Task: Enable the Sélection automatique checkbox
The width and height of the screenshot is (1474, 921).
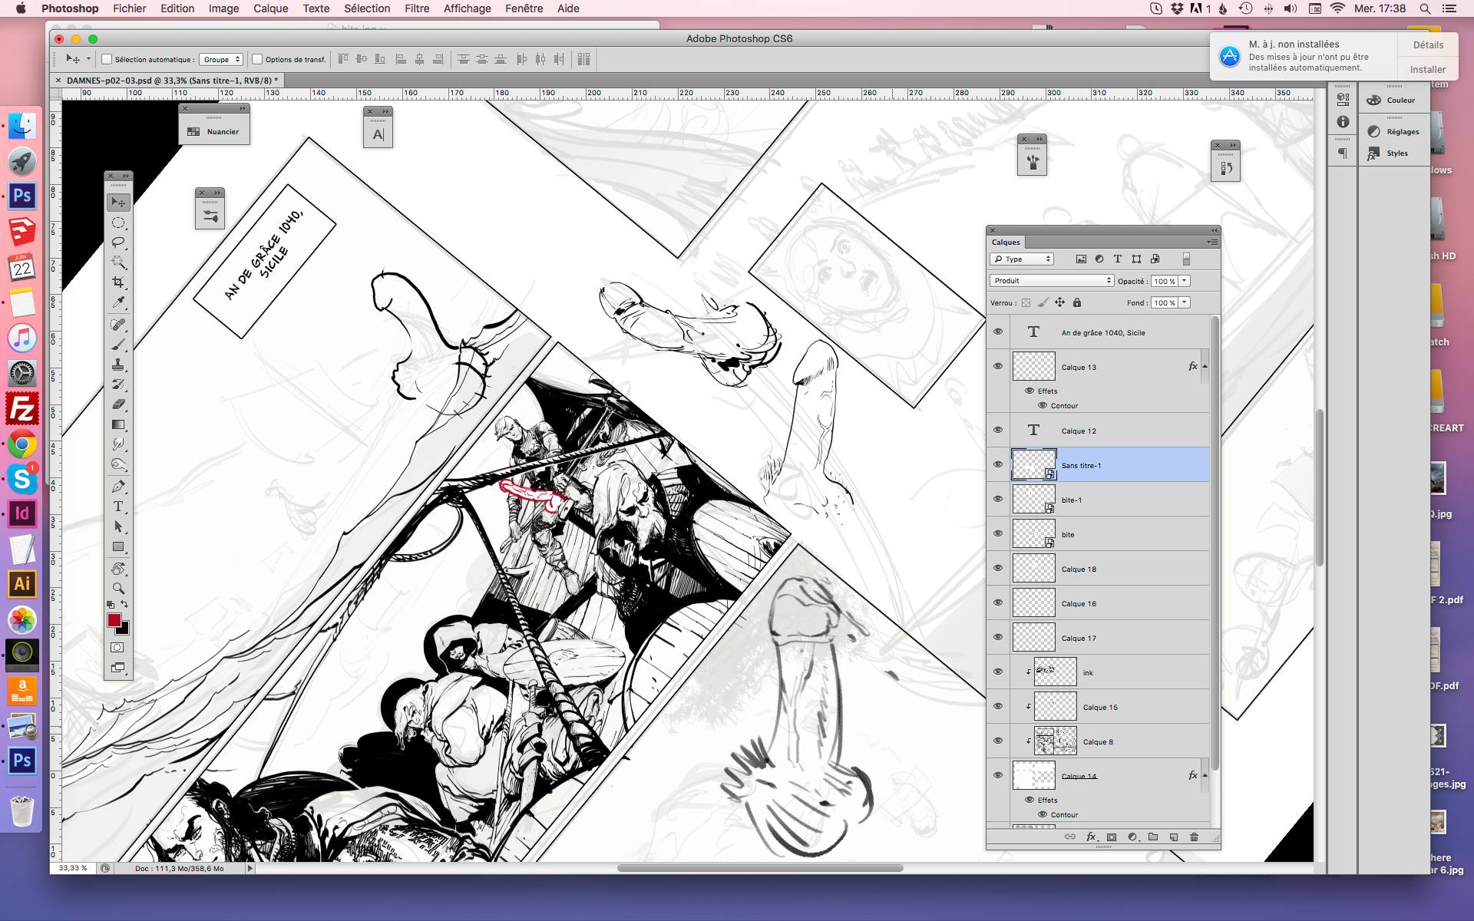Action: [107, 59]
